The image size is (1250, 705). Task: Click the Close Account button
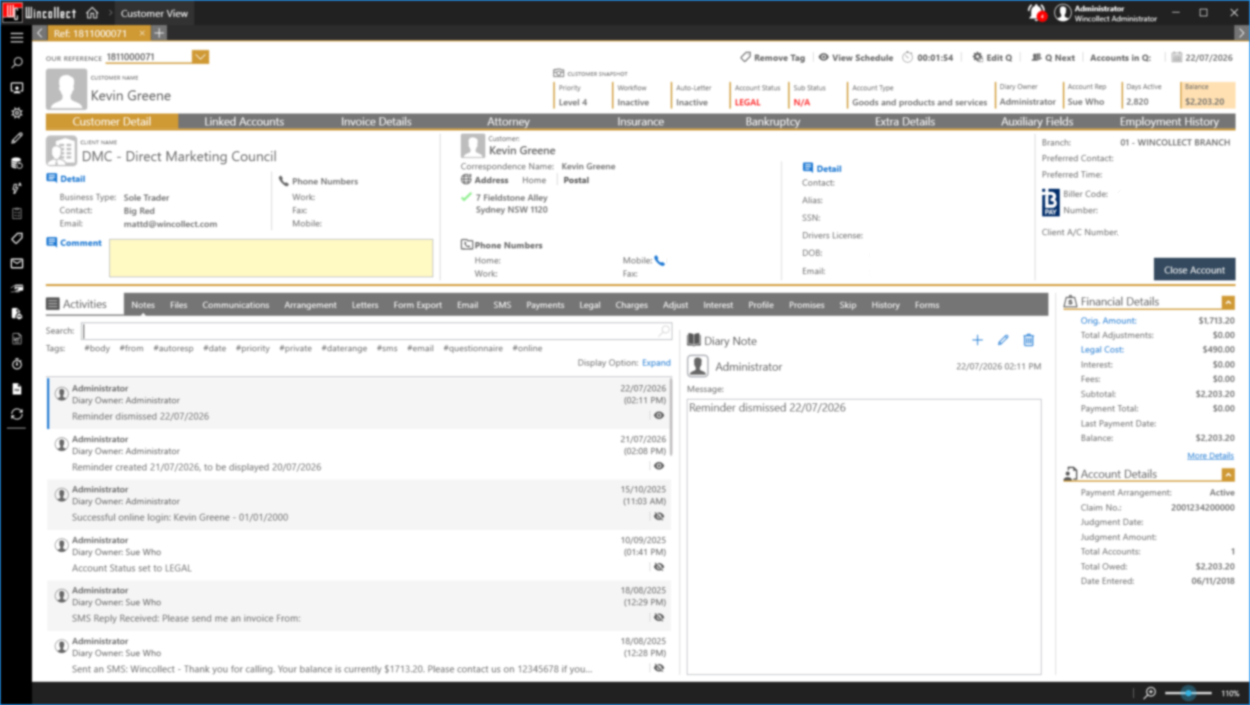click(1194, 270)
